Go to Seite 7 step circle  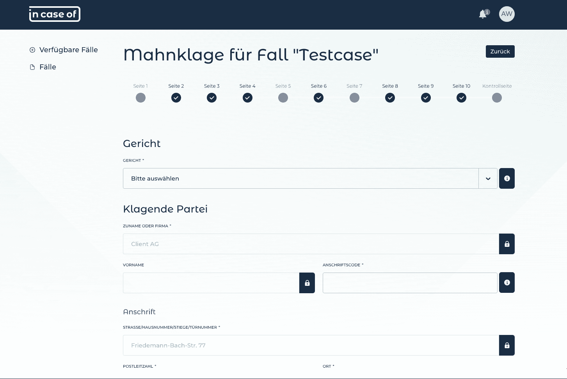click(354, 98)
